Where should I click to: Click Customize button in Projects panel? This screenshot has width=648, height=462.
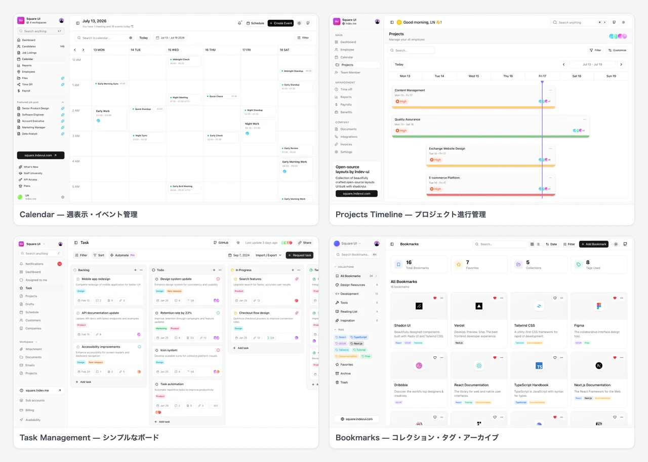[x=617, y=50]
